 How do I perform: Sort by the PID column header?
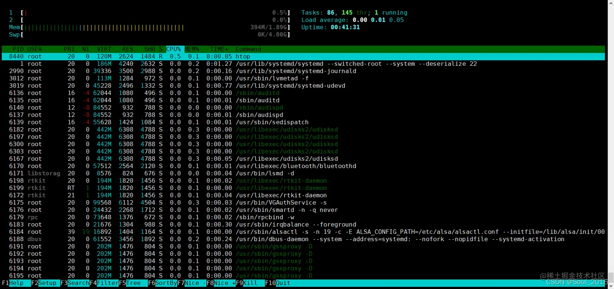(x=18, y=49)
